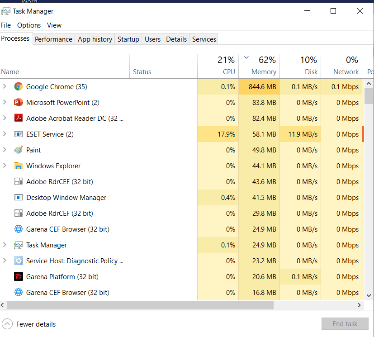Sort by the Name column header

[x=65, y=66]
